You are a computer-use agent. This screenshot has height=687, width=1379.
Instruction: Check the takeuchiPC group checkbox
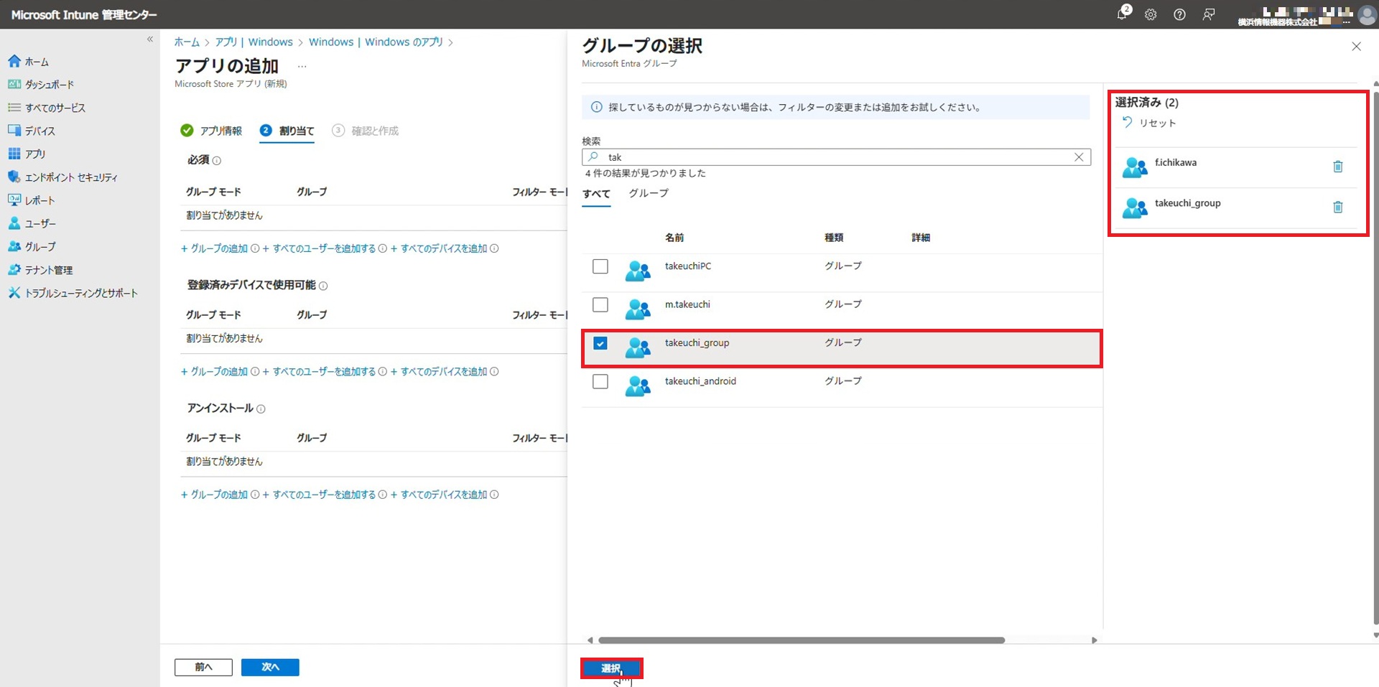[x=600, y=266]
